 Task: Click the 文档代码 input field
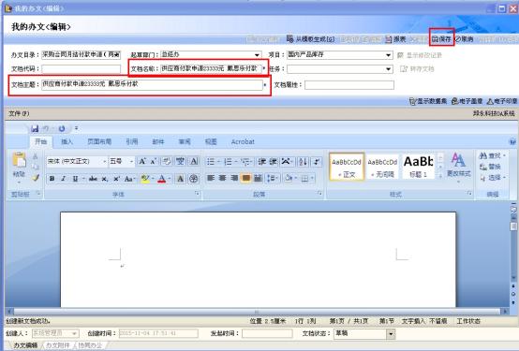[82, 69]
